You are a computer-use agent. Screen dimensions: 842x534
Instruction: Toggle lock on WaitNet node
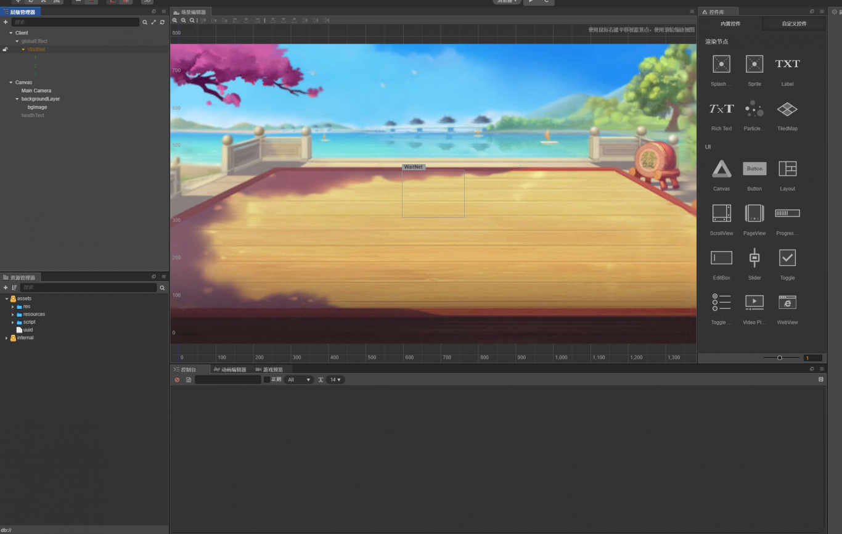click(5, 49)
